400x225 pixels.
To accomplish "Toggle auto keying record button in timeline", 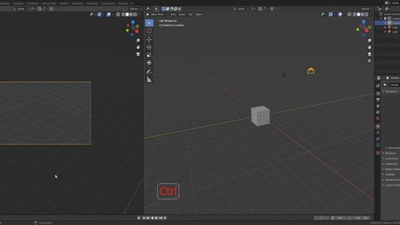I will click(139, 218).
